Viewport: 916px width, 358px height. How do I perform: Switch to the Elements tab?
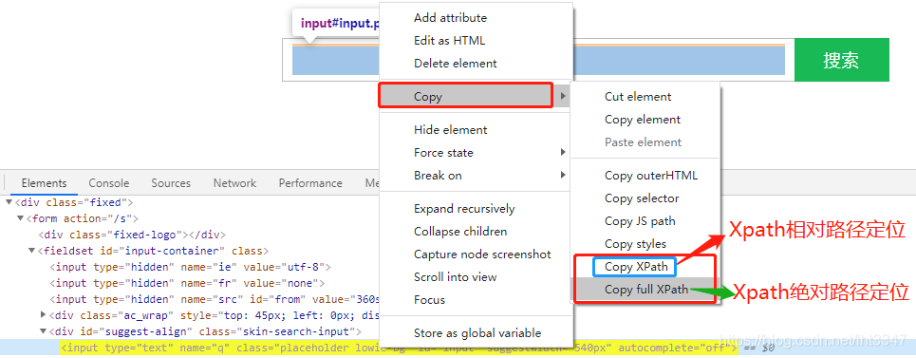[x=44, y=182]
